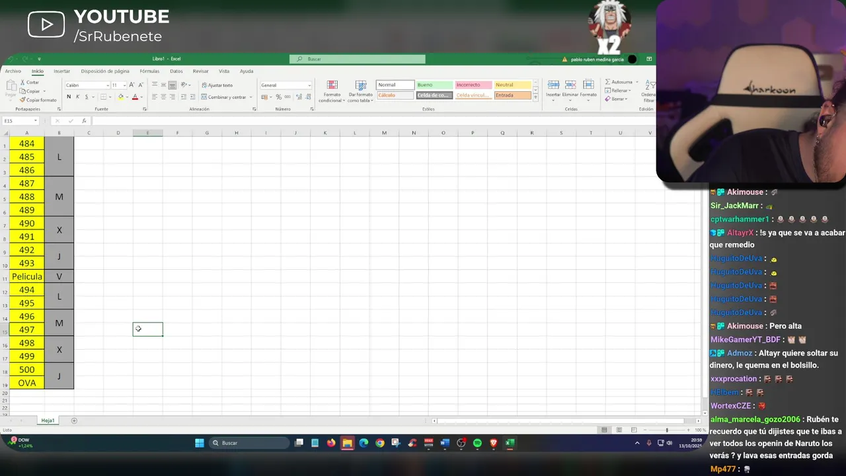Toggle bold formatting N button
This screenshot has width=846, height=476.
coord(69,97)
